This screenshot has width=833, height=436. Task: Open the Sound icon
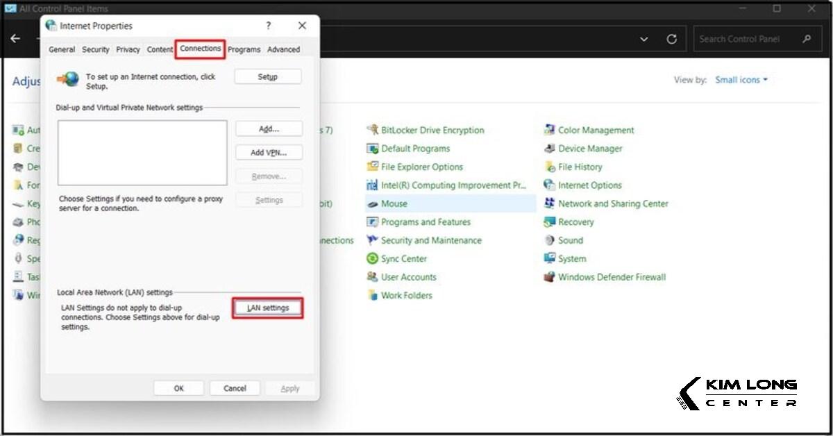pyautogui.click(x=550, y=241)
